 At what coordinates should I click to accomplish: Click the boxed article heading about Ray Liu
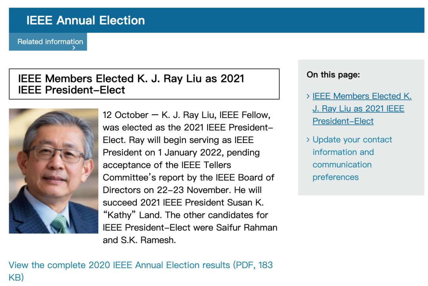(131, 84)
